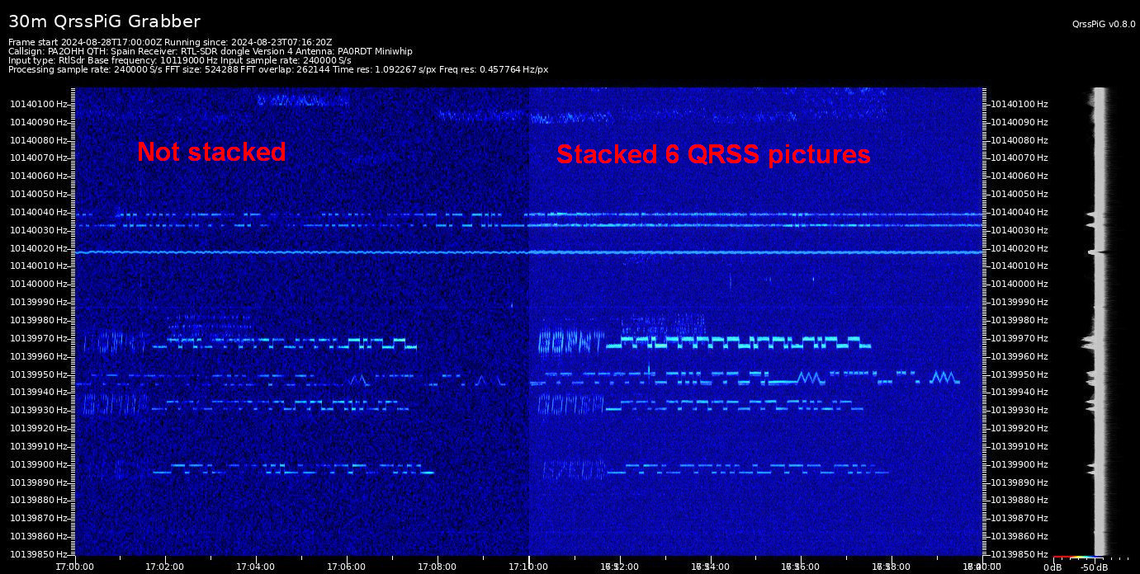Select the 30m QrssPiG Grabber title

pos(102,21)
